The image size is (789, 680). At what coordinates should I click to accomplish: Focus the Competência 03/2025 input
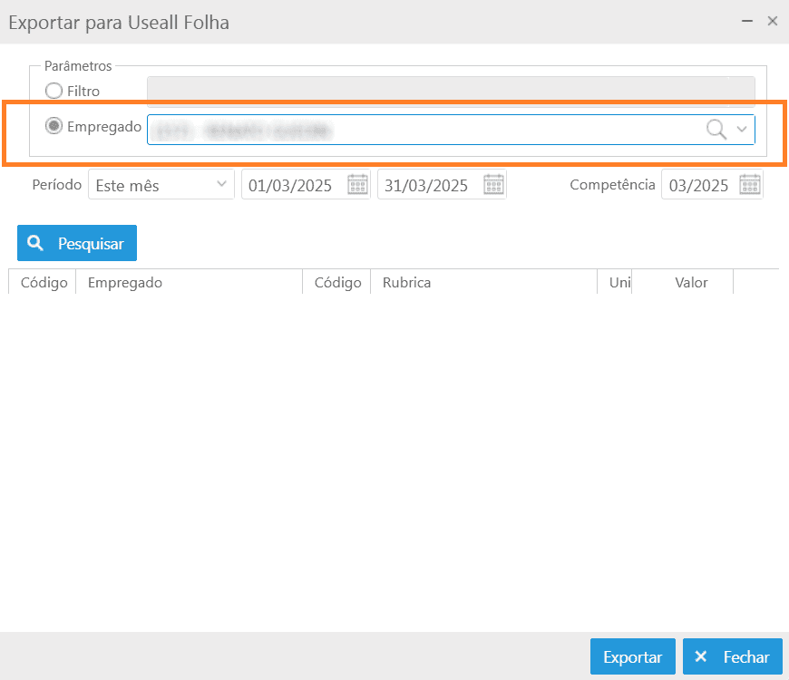(699, 185)
